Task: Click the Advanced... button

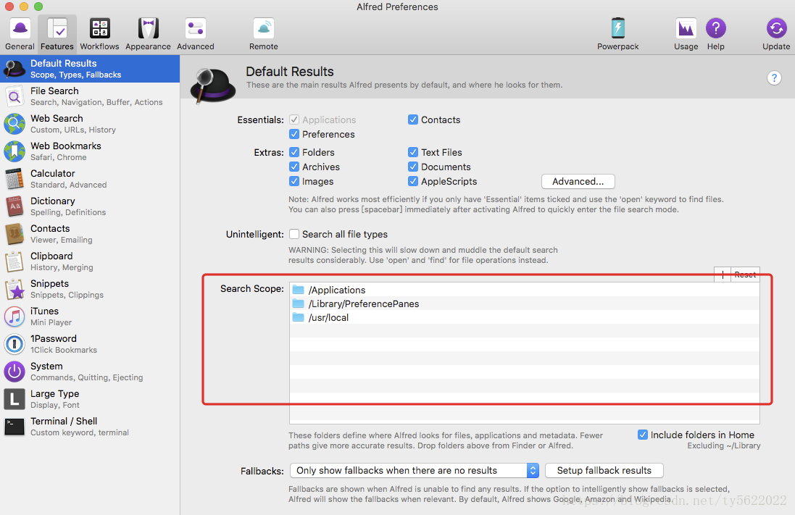Action: tap(578, 182)
